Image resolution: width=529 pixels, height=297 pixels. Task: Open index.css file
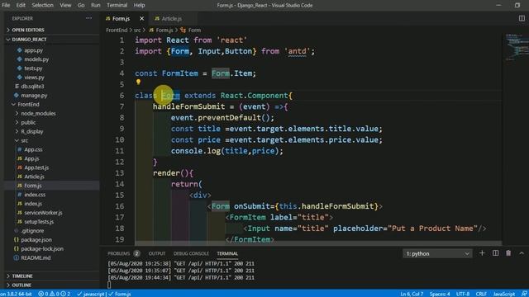35,195
